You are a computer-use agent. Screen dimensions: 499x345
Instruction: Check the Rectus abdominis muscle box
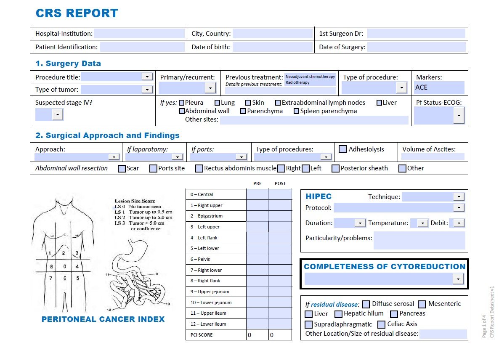(199, 168)
